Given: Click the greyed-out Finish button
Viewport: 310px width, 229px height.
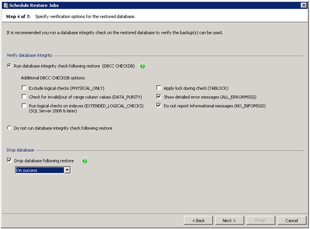Looking at the screenshot, I should click(x=260, y=220).
